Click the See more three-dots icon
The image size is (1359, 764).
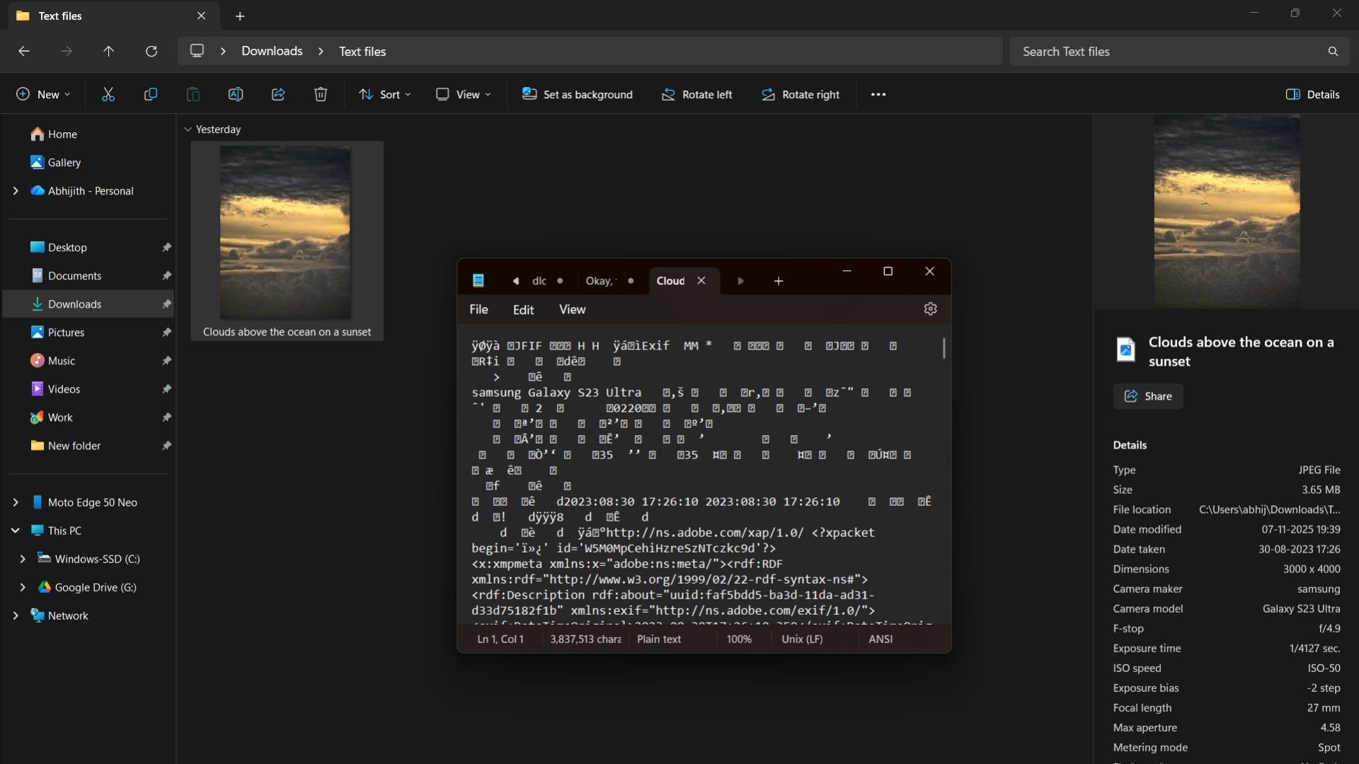pos(878,94)
